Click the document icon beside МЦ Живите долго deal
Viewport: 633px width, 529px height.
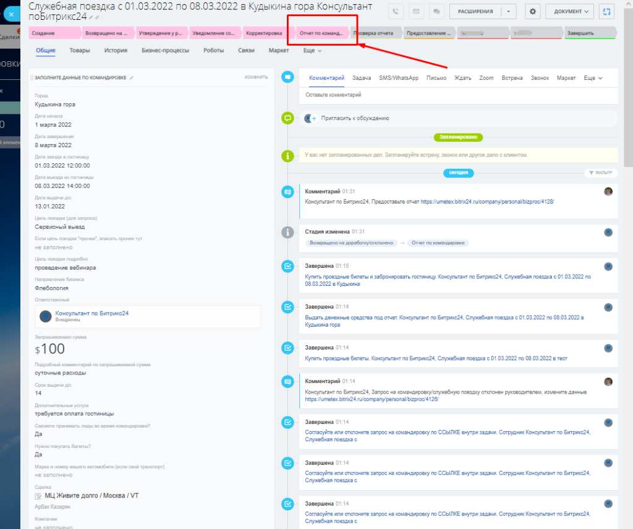coord(38,496)
